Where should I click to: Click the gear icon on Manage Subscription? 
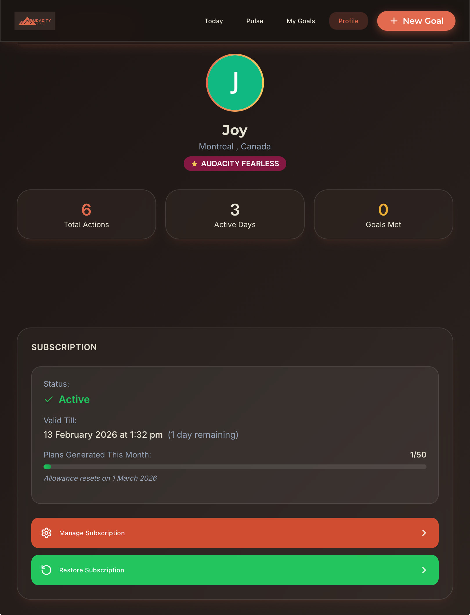(46, 533)
